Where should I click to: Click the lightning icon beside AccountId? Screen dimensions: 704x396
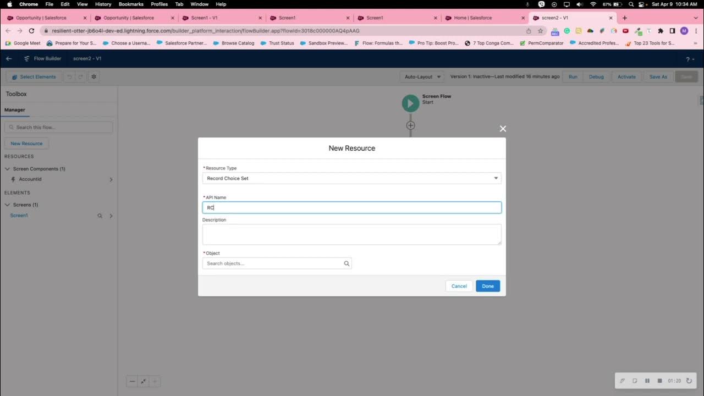pyautogui.click(x=13, y=179)
